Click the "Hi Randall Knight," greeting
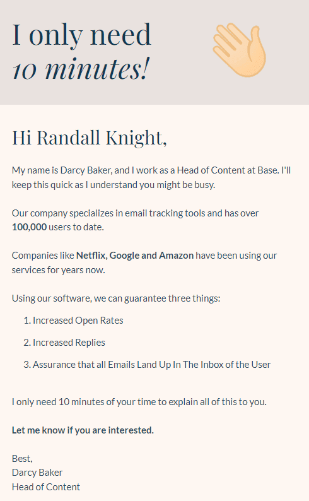Screen dimensions: 309x501 click(90, 138)
